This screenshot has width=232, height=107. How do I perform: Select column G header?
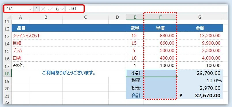click(200, 17)
